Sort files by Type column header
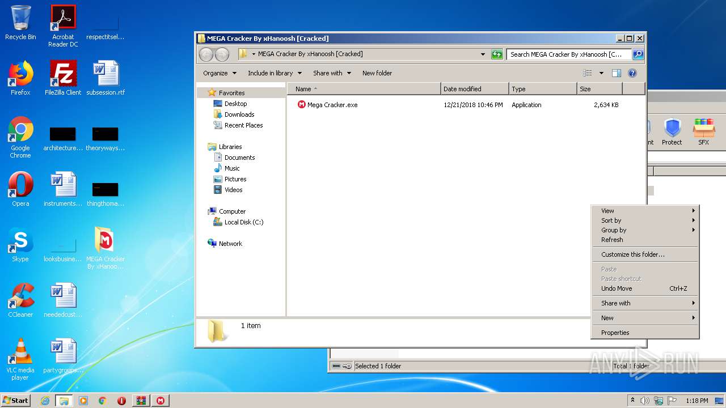This screenshot has height=408, width=726. click(x=543, y=89)
